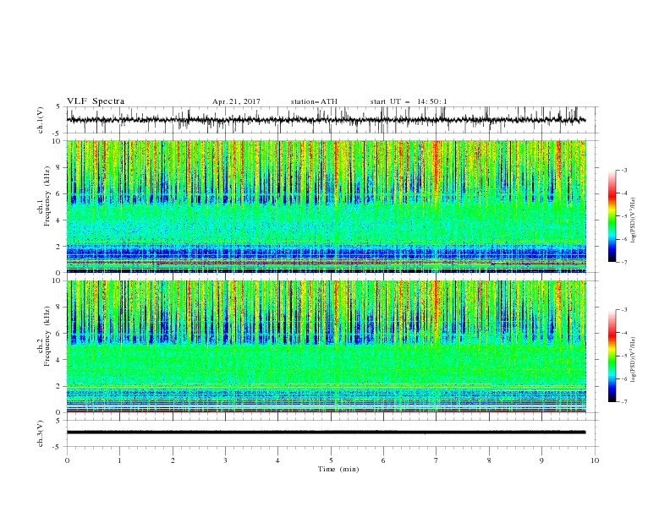This screenshot has width=670, height=517.
Task: Click the "-6" label on ch.2 color bar
Action: (x=624, y=378)
